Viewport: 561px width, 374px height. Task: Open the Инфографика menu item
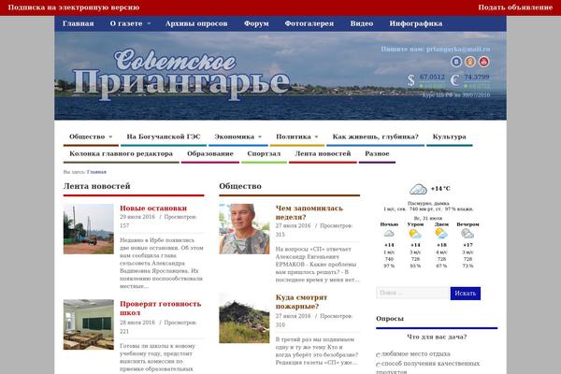[416, 23]
